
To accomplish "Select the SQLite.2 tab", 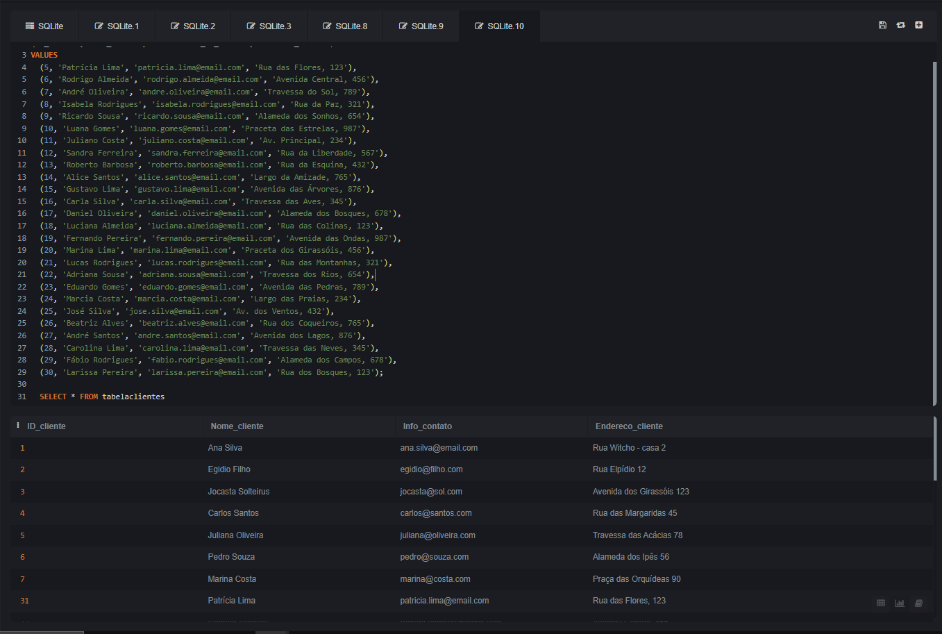I will coord(193,26).
